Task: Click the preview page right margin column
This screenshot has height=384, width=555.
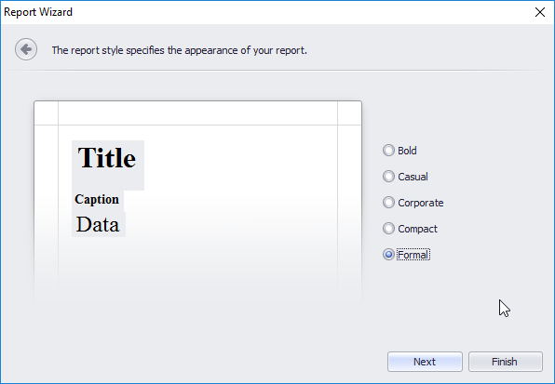Action: click(349, 215)
